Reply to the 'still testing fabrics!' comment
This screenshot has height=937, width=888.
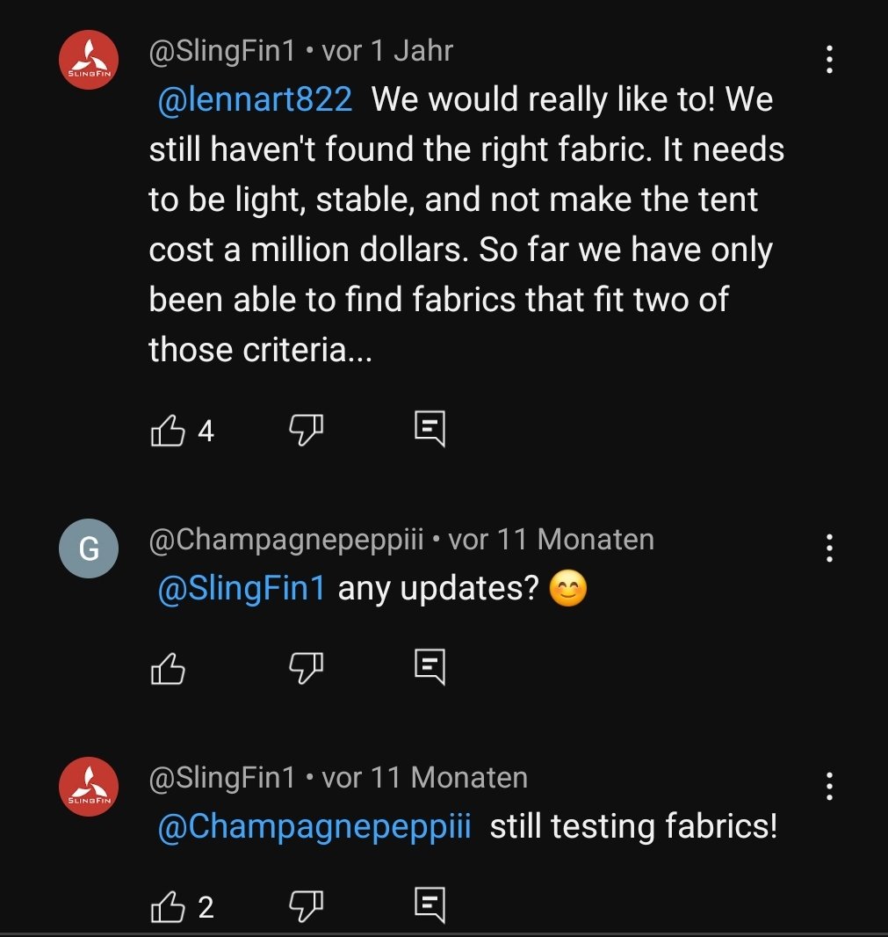430,905
